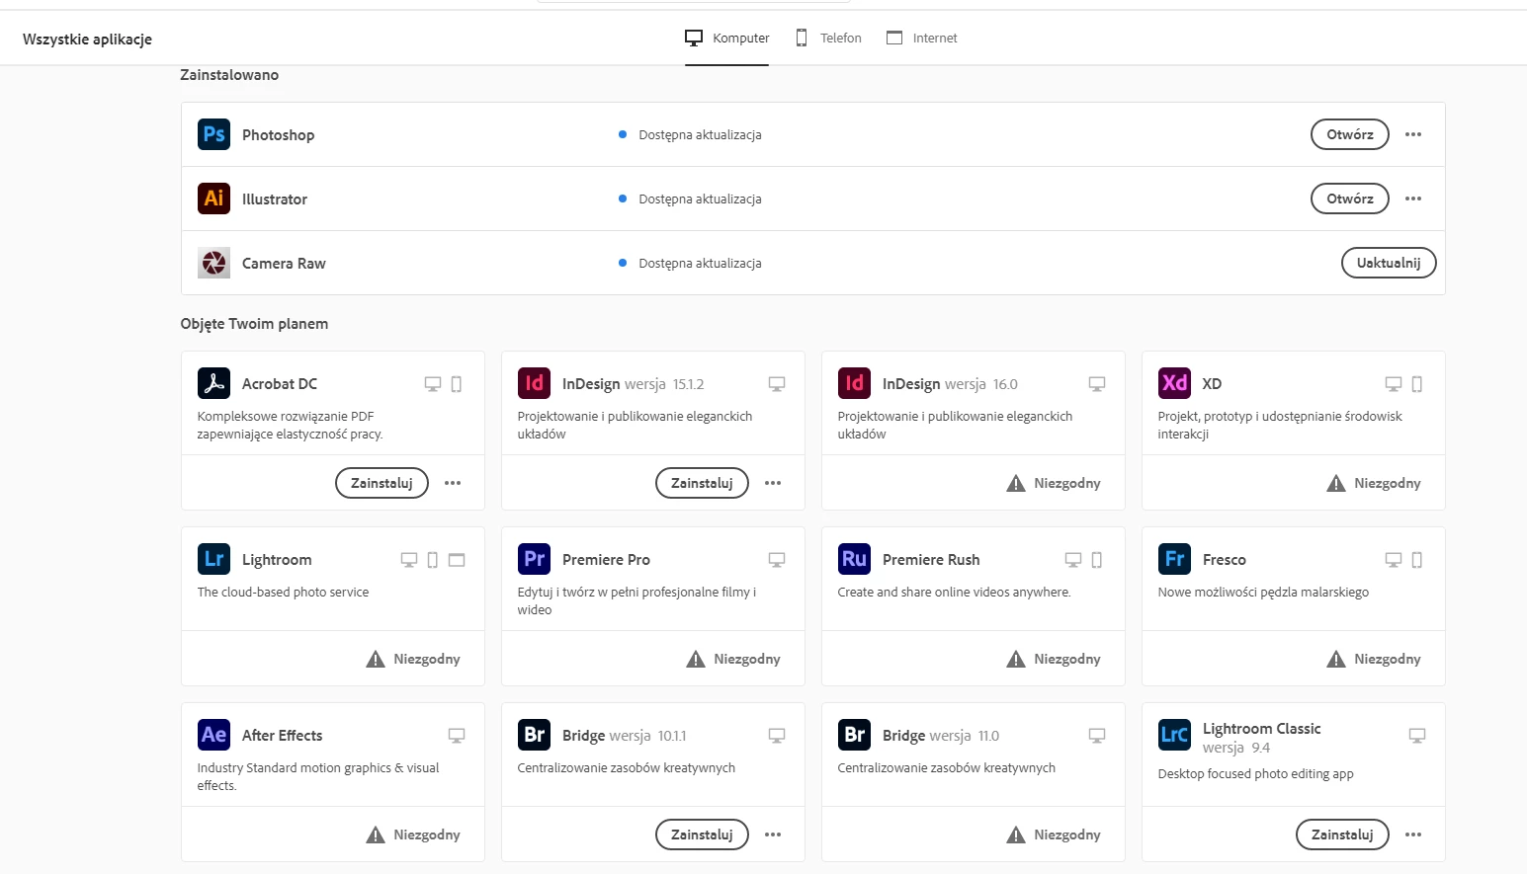Install Acrobat DC with Zainstaluj
The image size is (1527, 874).
[382, 483]
